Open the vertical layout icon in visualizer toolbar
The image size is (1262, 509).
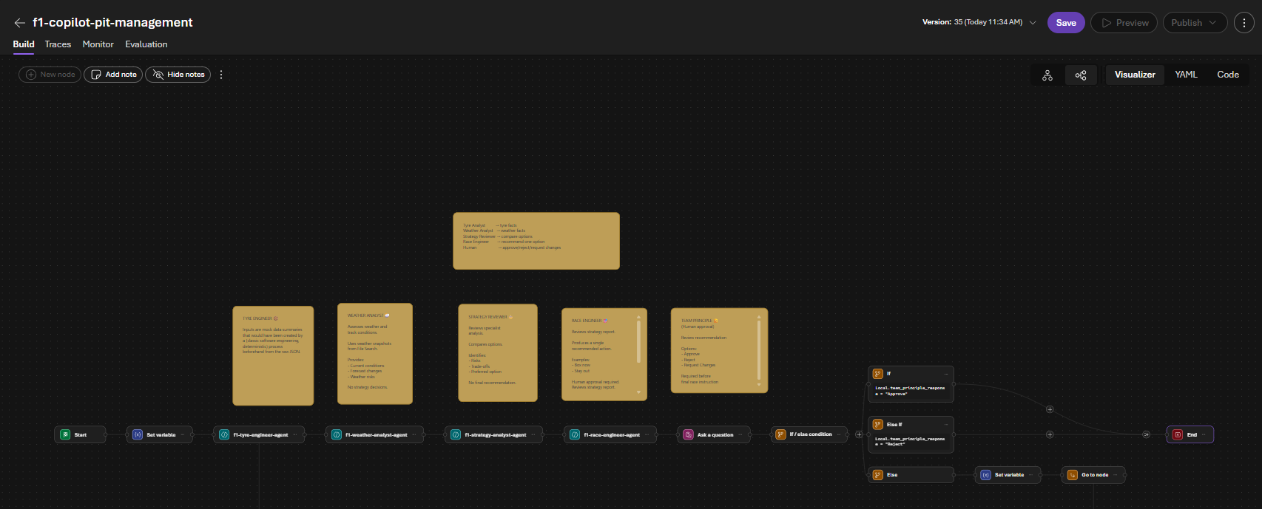coord(1047,75)
